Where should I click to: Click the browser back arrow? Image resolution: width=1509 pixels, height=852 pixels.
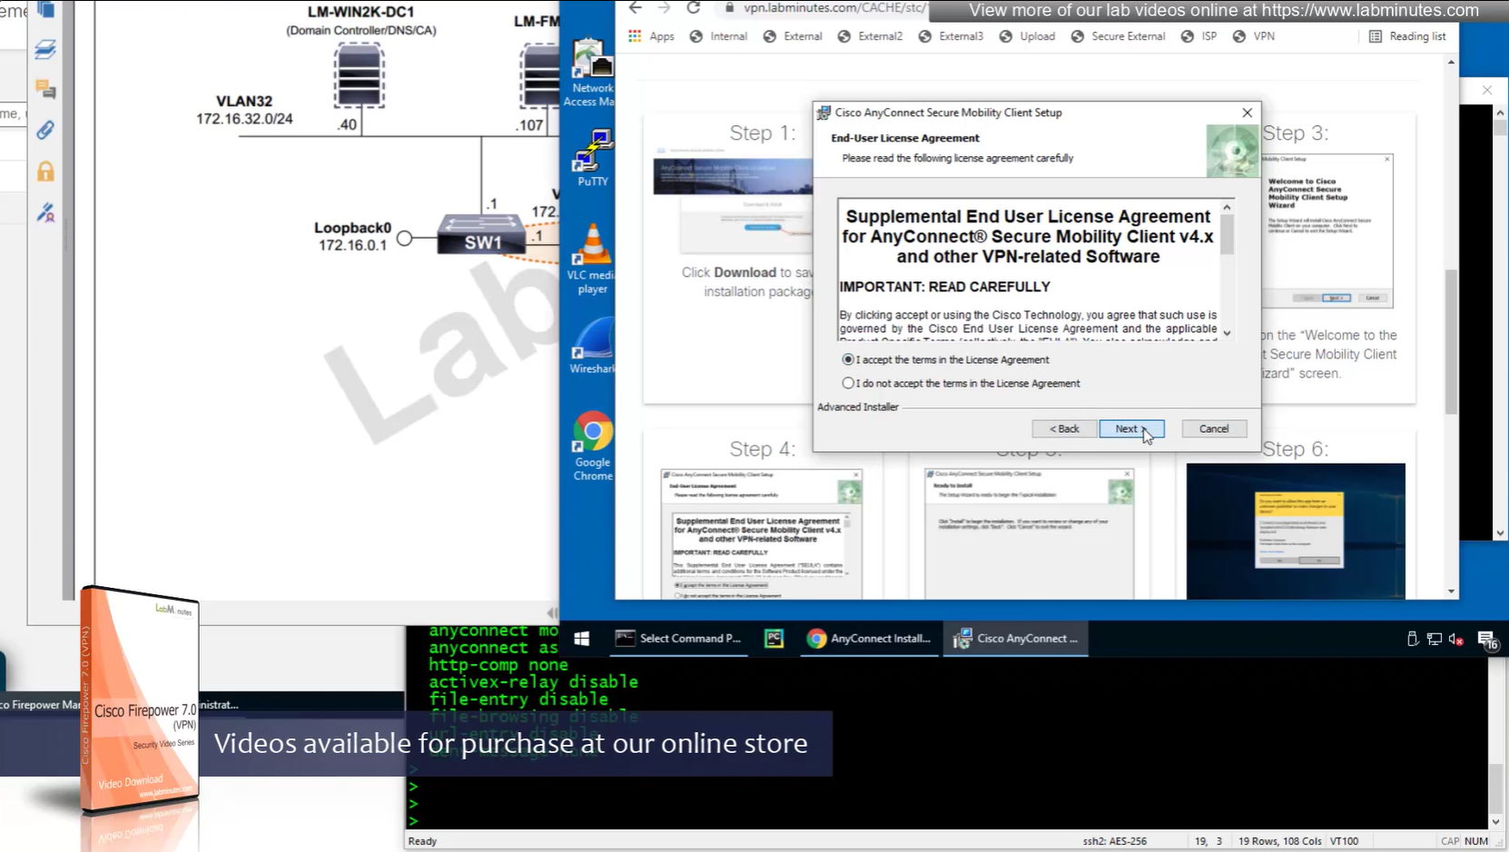pyautogui.click(x=636, y=8)
